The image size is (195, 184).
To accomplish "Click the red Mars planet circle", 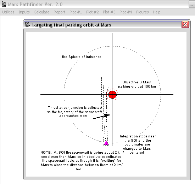I will 112,95.
